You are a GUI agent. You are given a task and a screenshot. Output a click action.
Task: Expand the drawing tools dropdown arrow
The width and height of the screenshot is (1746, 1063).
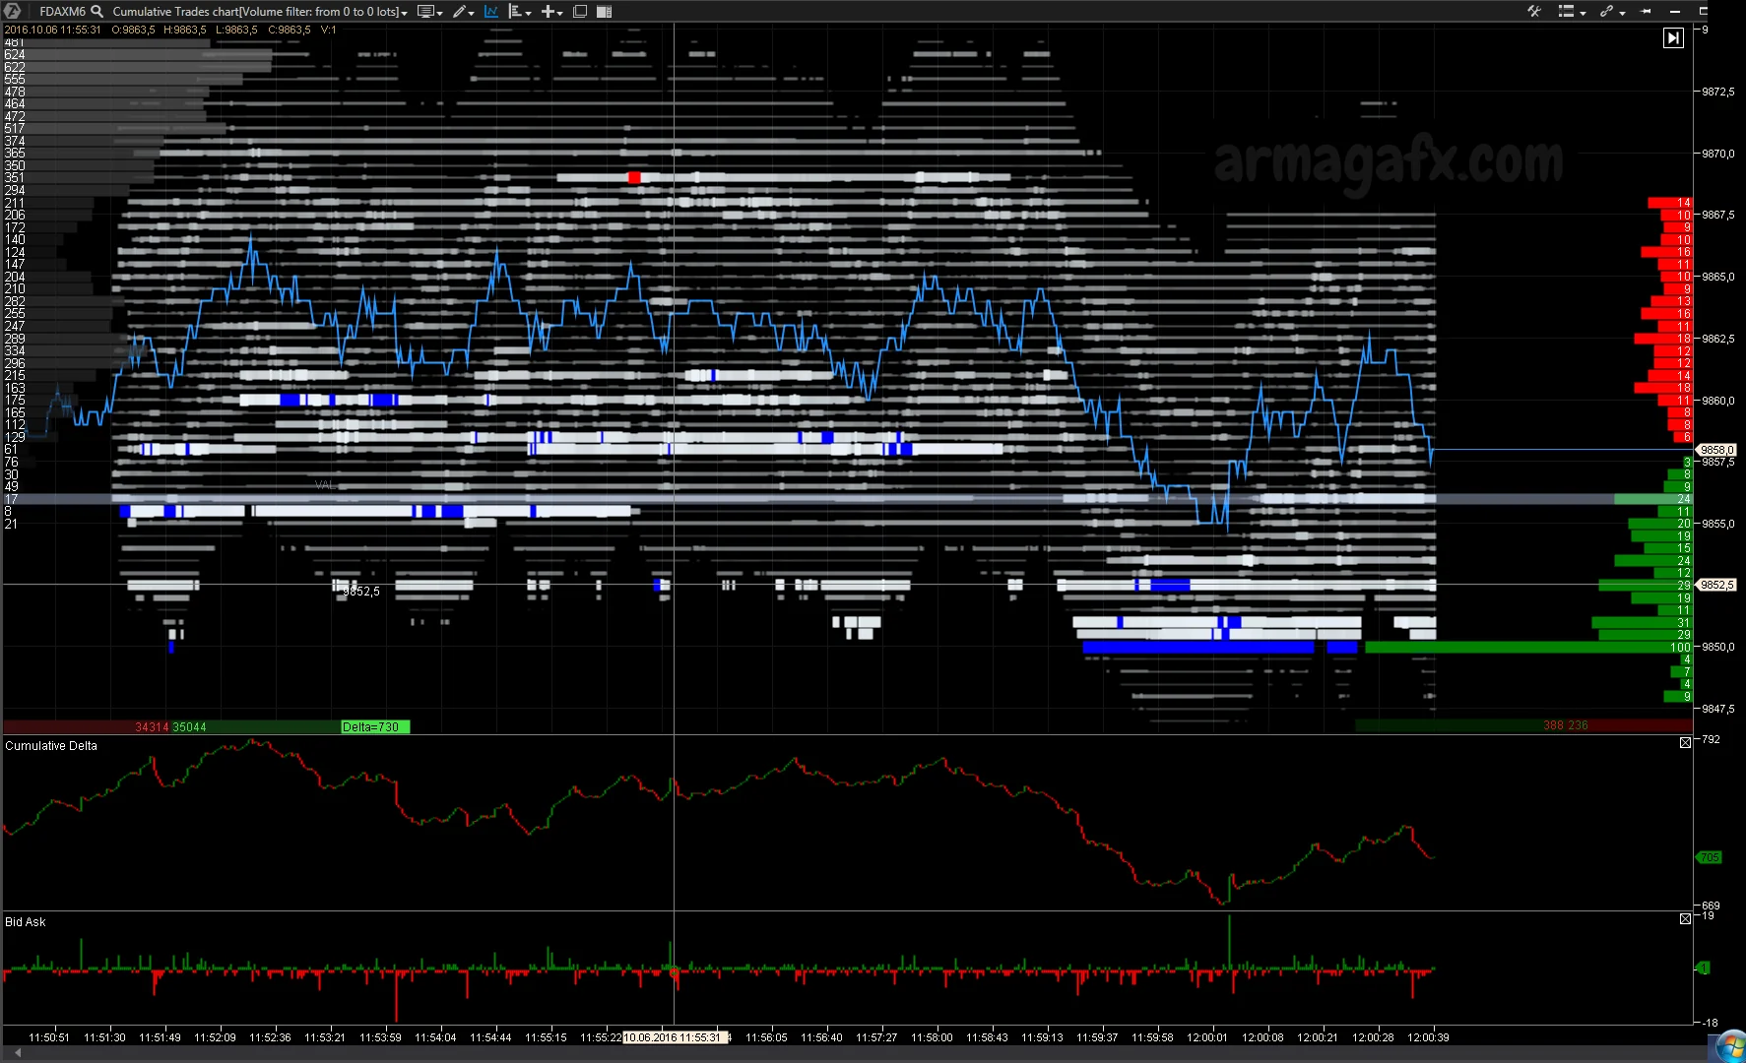click(472, 13)
